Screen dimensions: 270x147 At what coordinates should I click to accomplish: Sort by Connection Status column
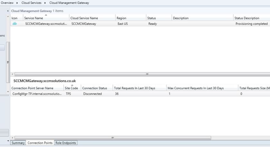point(97,88)
